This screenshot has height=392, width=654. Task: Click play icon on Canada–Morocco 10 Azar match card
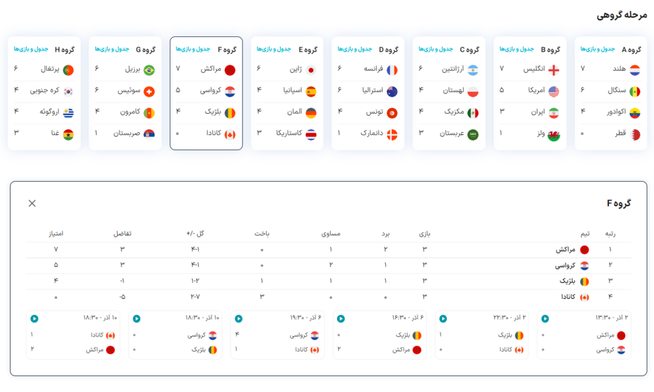[34, 319]
